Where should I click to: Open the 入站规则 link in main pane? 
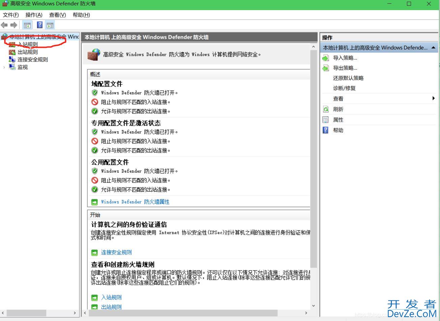pyautogui.click(x=111, y=297)
